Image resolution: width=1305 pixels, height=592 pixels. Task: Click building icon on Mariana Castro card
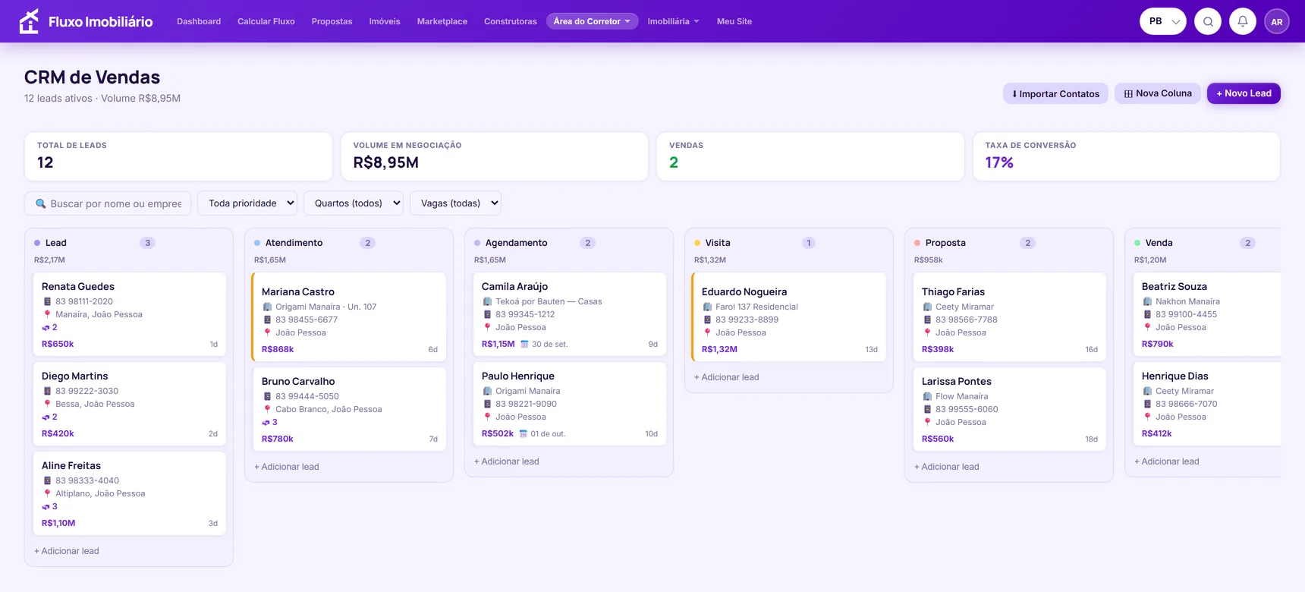pos(267,307)
